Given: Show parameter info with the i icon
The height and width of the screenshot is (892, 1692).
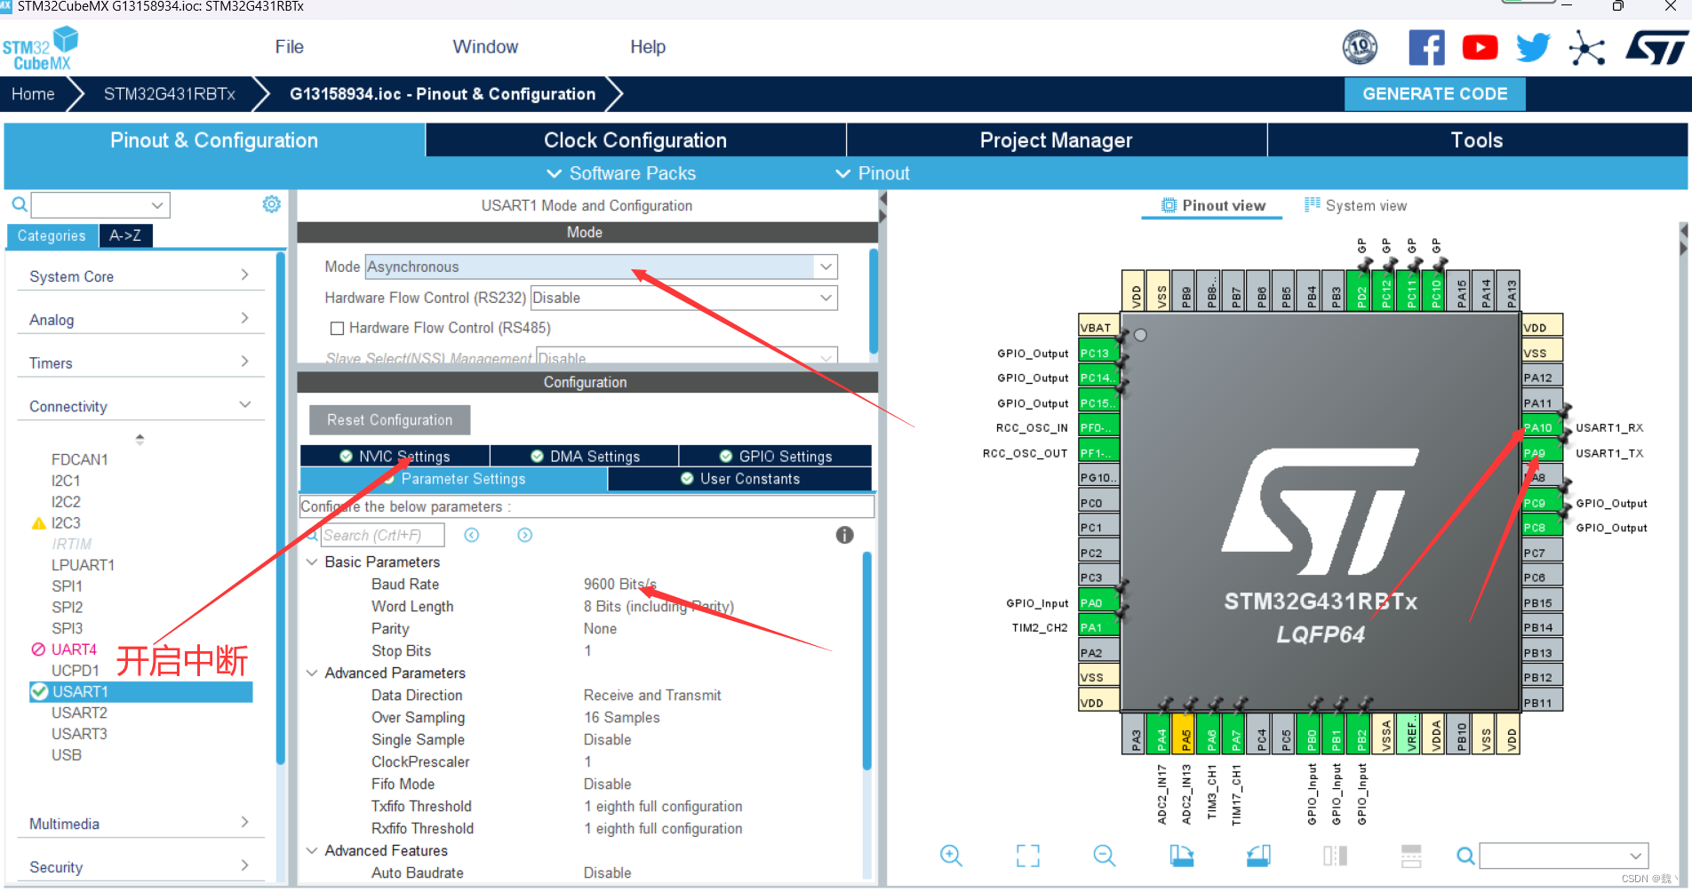Looking at the screenshot, I should [x=844, y=535].
